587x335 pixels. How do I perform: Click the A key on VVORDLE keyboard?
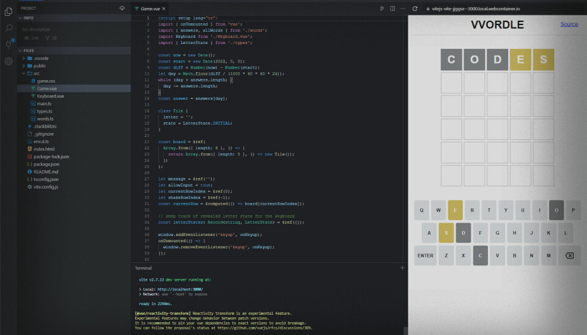point(429,233)
